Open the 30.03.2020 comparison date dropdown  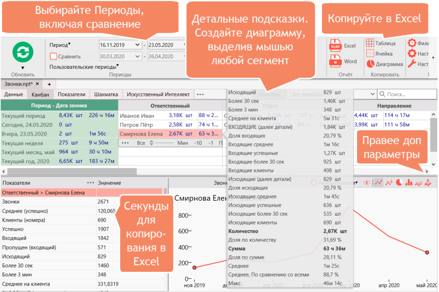click(x=137, y=56)
